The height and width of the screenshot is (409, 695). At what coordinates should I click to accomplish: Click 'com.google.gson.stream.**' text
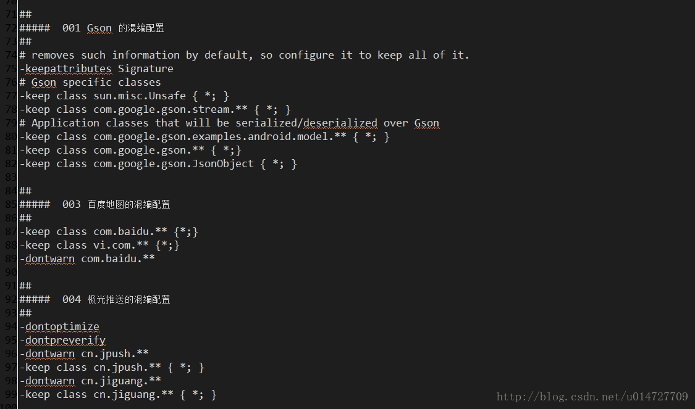click(171, 109)
